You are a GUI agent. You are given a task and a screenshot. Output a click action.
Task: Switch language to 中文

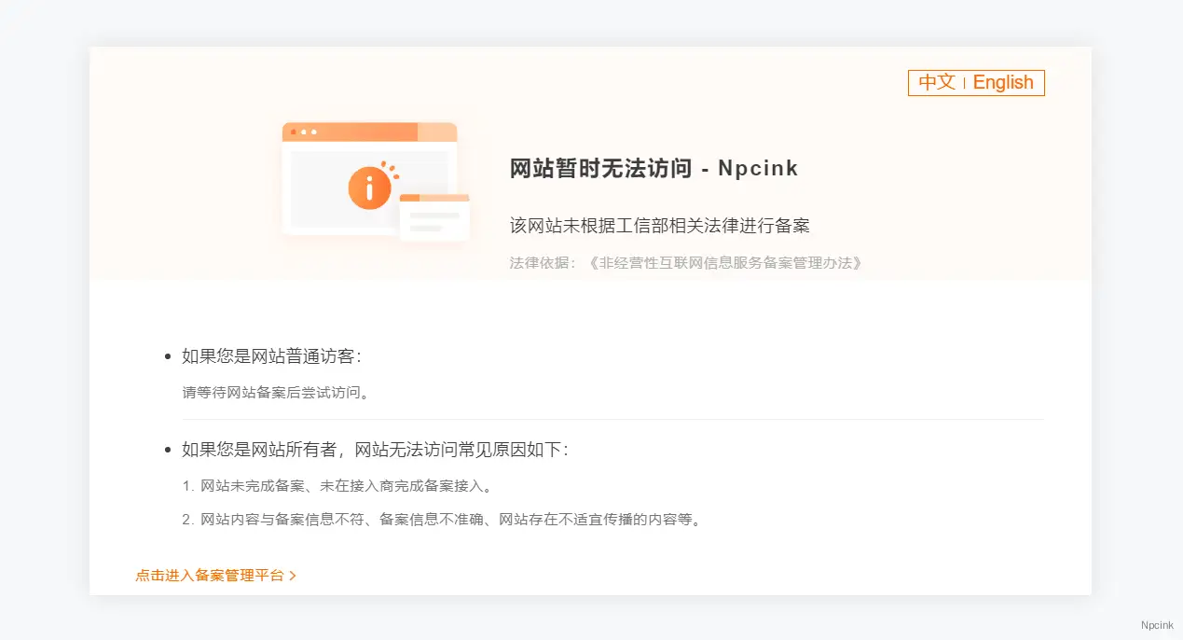click(x=936, y=82)
